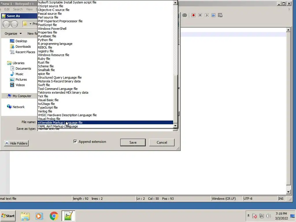
Task: Choose Verilog file from type list
Action: [x=105, y=111]
